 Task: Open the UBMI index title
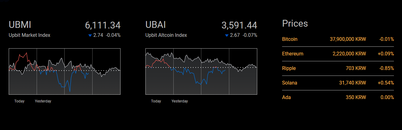pyautogui.click(x=20, y=25)
